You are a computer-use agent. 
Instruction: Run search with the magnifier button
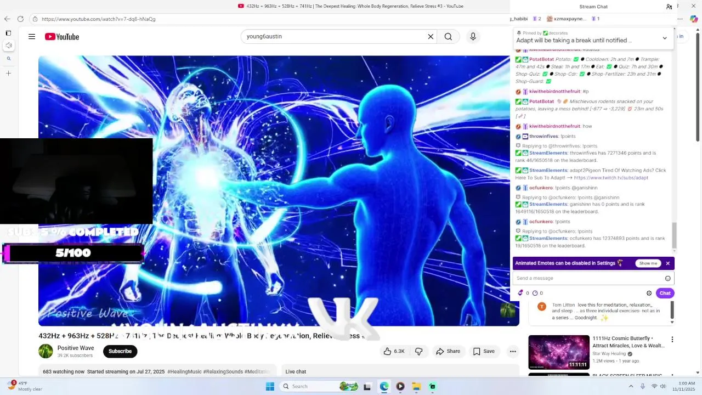[448, 37]
